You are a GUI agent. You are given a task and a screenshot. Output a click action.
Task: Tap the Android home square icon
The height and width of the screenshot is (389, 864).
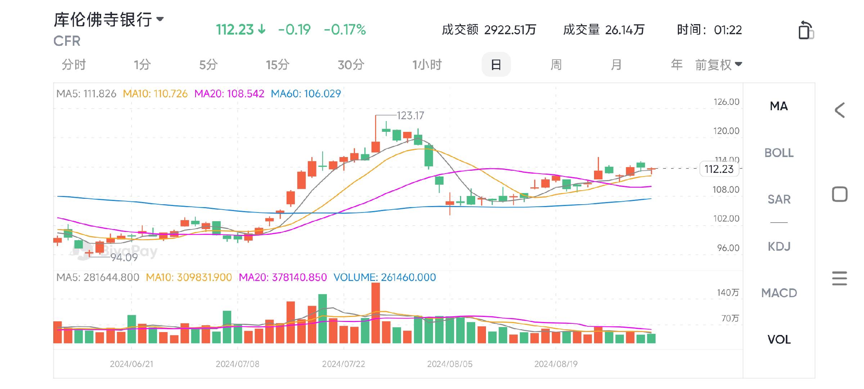click(840, 194)
